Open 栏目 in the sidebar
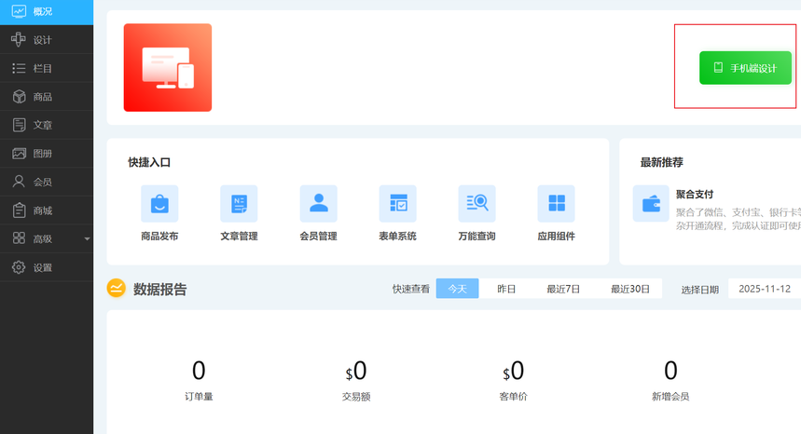Image resolution: width=801 pixels, height=434 pixels. pos(42,69)
